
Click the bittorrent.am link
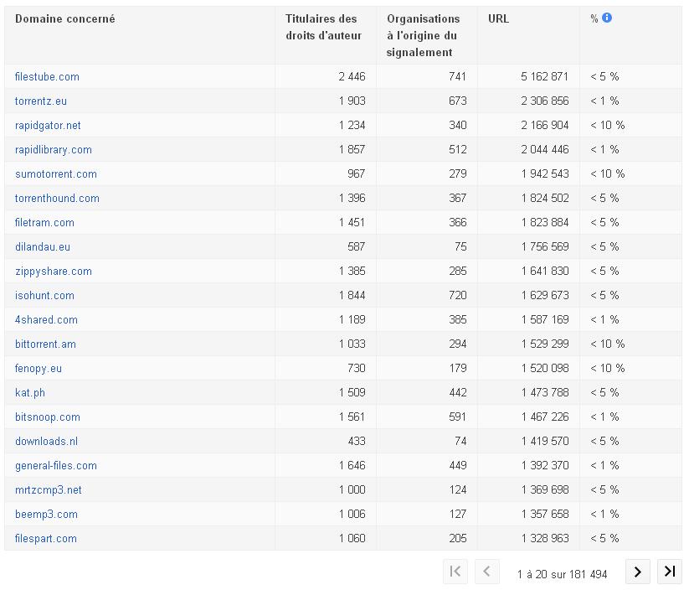point(45,344)
